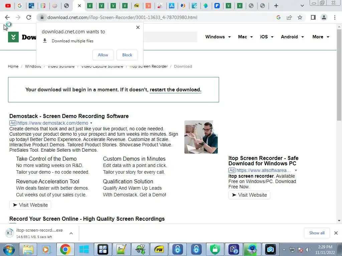
Task: Close the downloads bar
Action: (336, 233)
